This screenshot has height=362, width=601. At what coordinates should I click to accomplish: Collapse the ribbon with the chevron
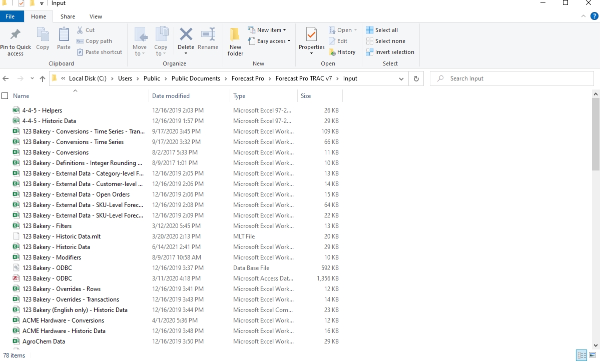click(584, 16)
